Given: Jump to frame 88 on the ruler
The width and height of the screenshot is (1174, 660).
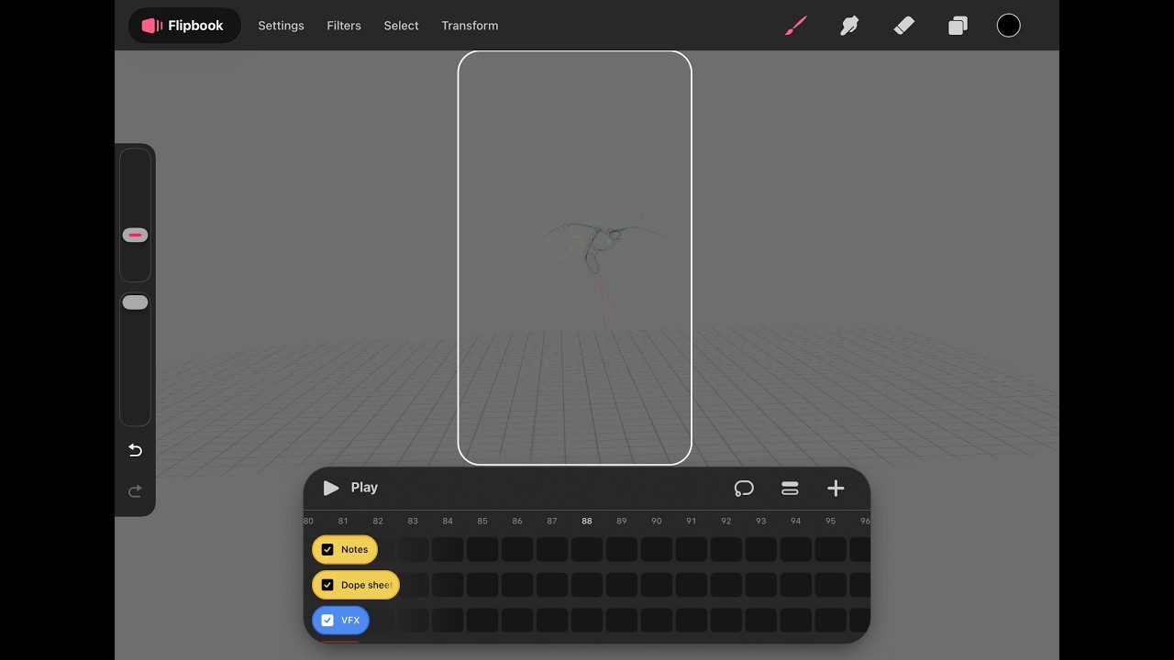Looking at the screenshot, I should pyautogui.click(x=587, y=521).
